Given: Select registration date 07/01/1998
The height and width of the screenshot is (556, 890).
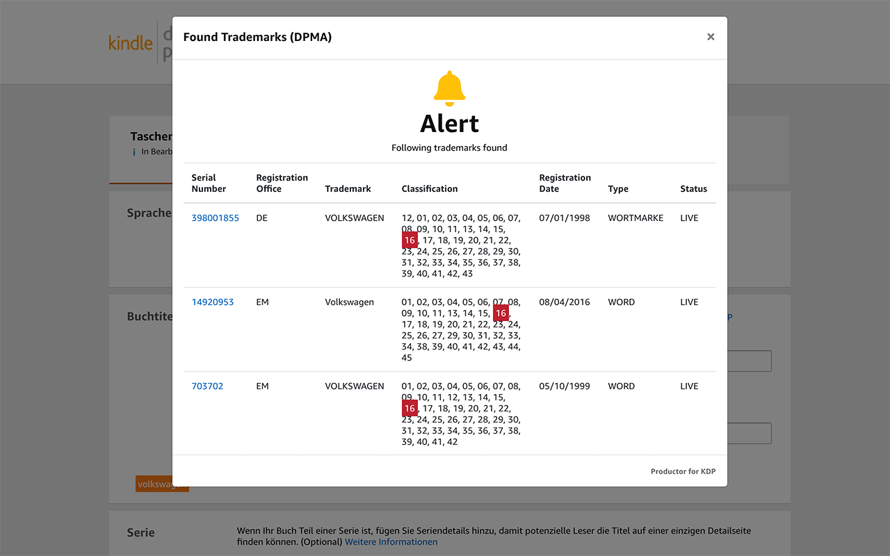Looking at the screenshot, I should pyautogui.click(x=565, y=218).
